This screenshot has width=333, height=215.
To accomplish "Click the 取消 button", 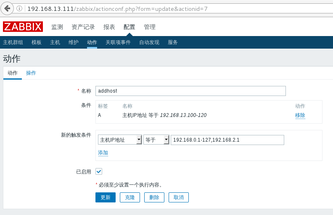I will (x=179, y=197).
